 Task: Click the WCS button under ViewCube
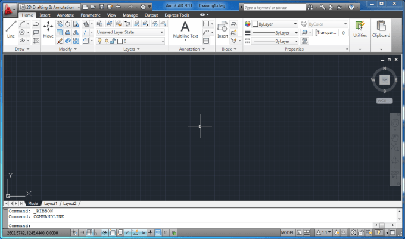pos(384,101)
